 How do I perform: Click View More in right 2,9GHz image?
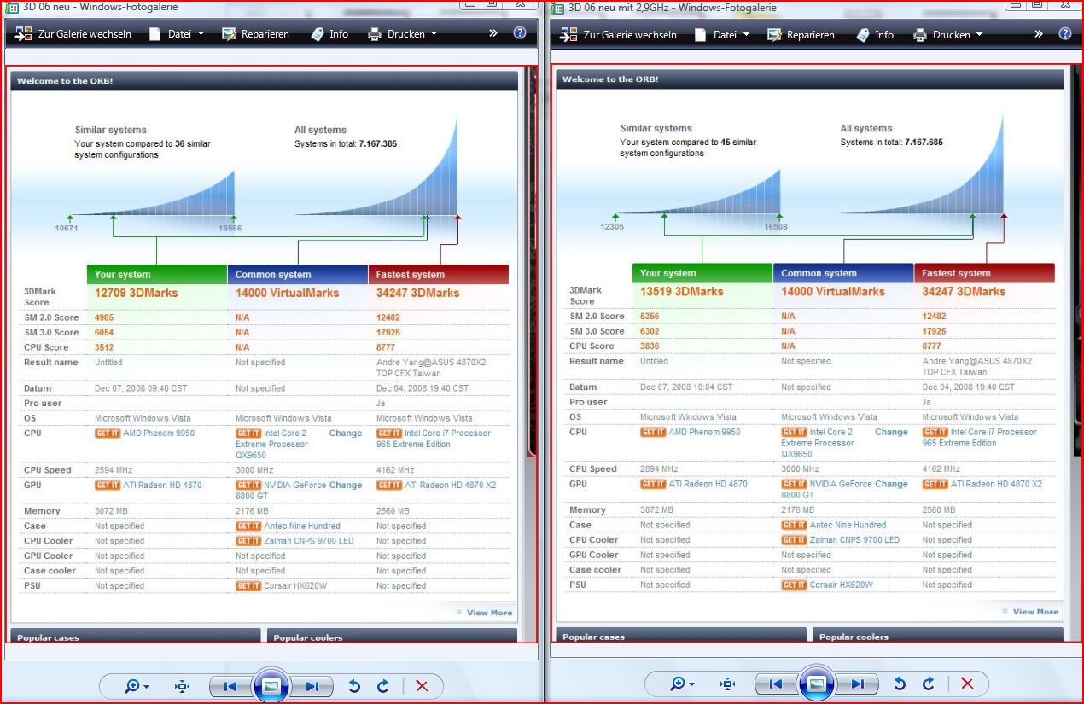click(x=1034, y=612)
